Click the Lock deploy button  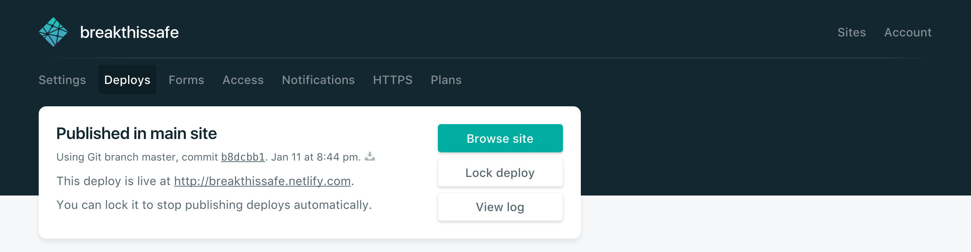click(500, 172)
